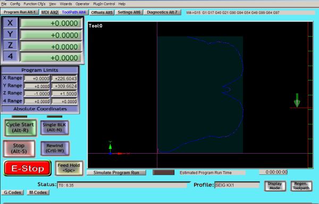Zero the Y axis DRO button
The image size is (319, 204).
pos(10,34)
